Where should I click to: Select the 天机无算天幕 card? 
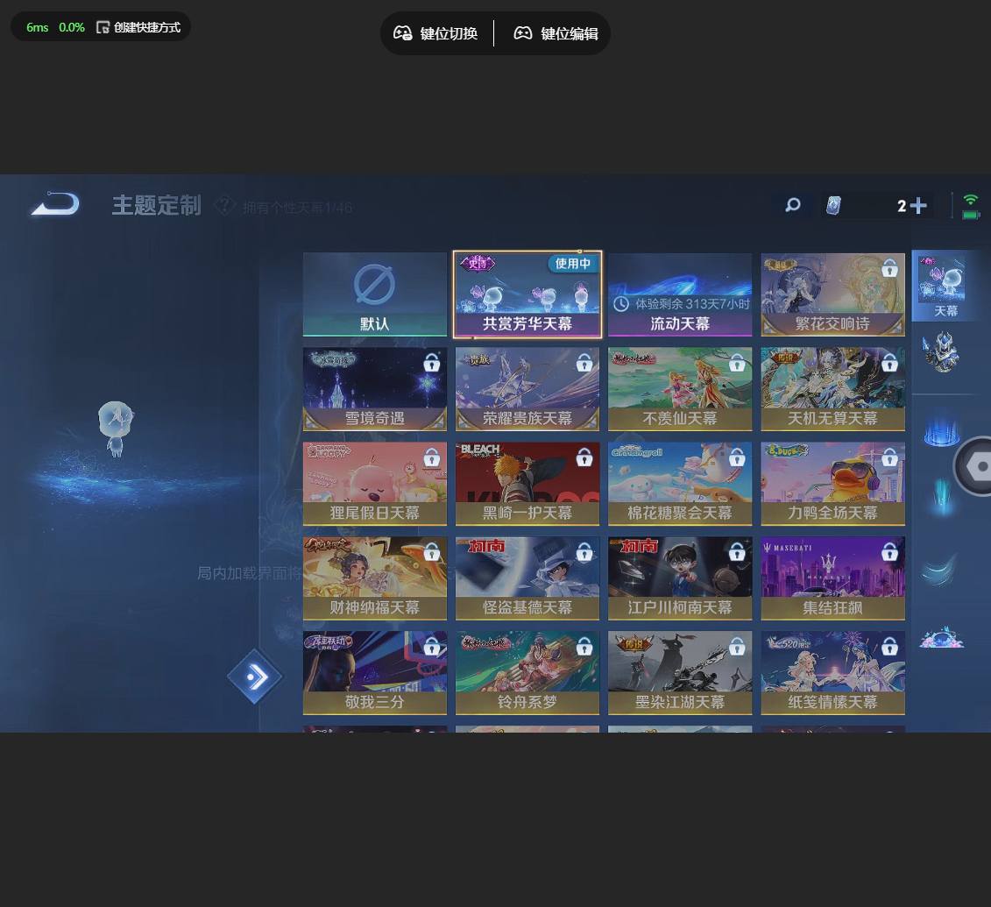click(x=833, y=389)
